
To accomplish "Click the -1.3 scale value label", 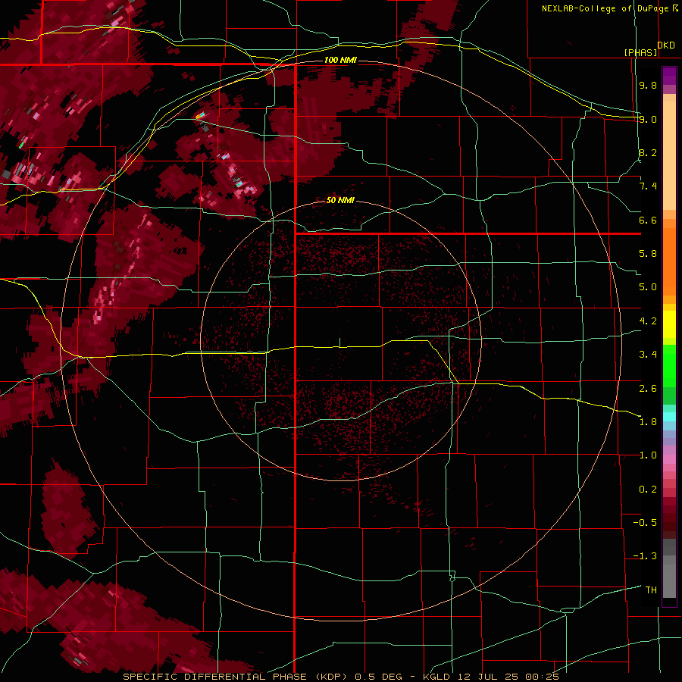I will (x=645, y=556).
